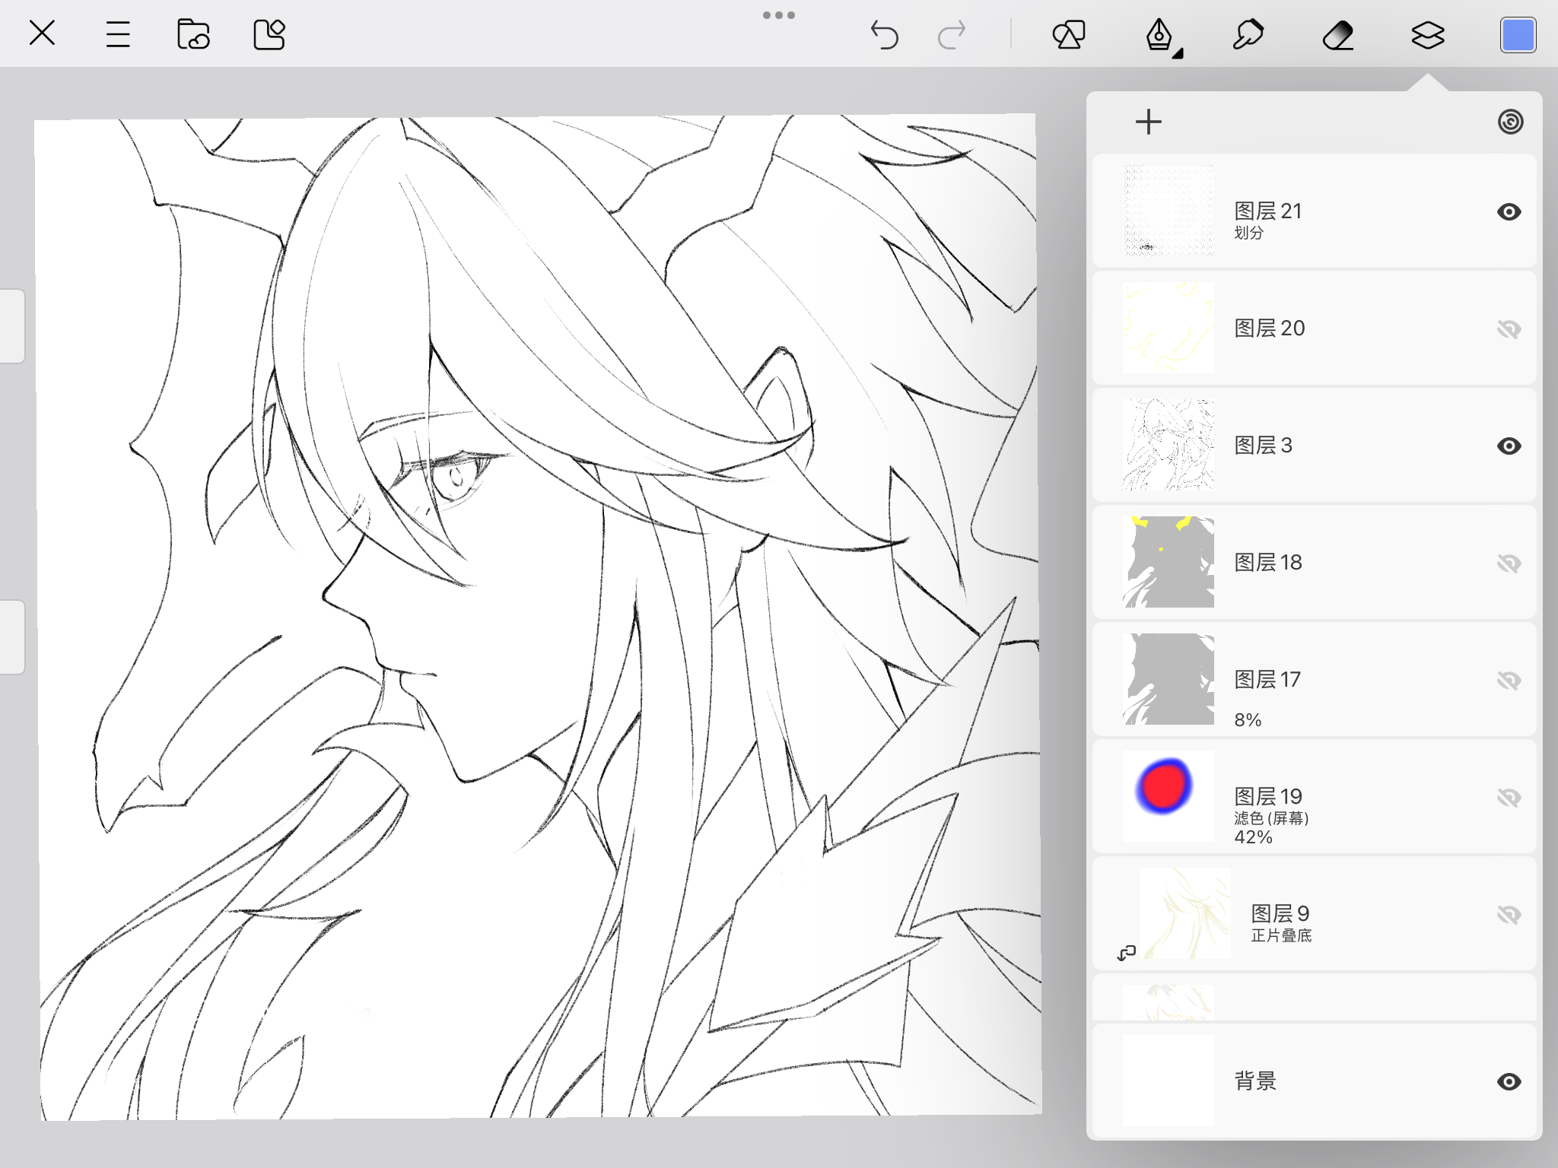The height and width of the screenshot is (1168, 1558).
Task: Click the 图层 9 layer name
Action: point(1280,913)
